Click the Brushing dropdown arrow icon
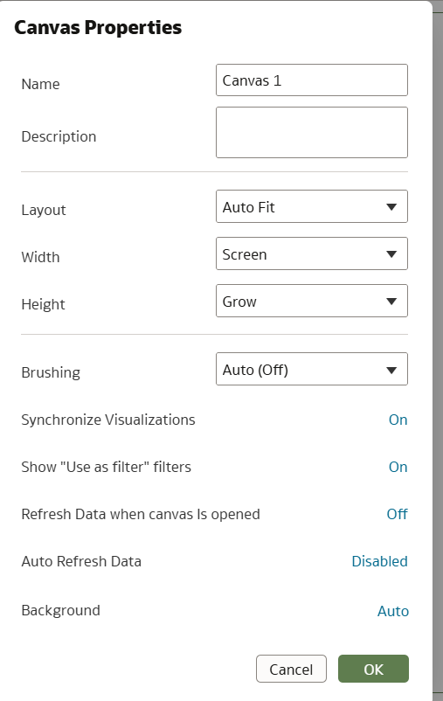Viewport: 443px width, 701px height. [x=391, y=371]
